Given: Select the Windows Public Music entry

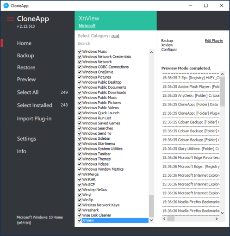Looking at the screenshot, I should (x=99, y=98).
